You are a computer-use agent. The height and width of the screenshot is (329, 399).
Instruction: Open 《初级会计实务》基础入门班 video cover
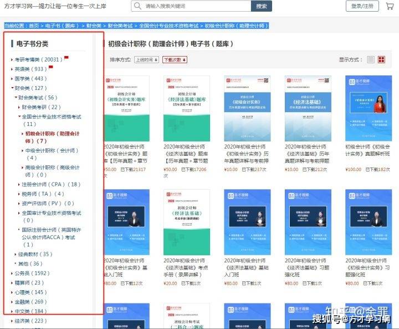click(x=126, y=222)
